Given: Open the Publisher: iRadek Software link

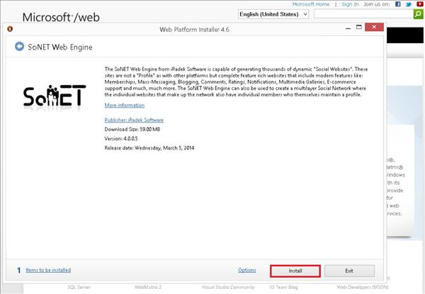Looking at the screenshot, I should [134, 120].
